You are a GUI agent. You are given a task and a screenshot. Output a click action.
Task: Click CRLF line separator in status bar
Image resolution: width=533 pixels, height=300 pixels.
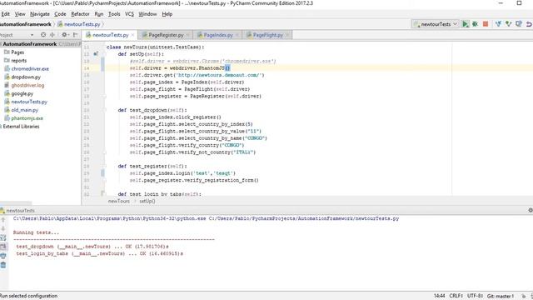pos(456,296)
